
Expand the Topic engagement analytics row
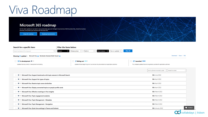(x=16, y=96)
